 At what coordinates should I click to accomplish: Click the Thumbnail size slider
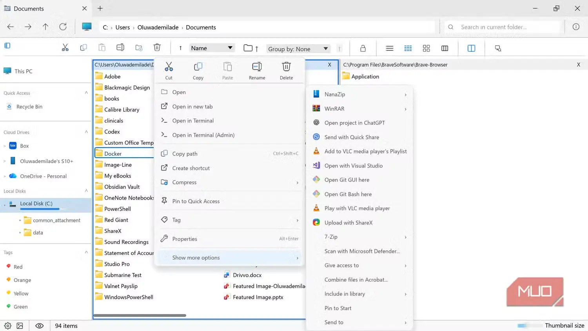point(529,326)
